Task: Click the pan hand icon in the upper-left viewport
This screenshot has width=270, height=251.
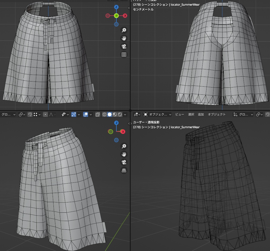Action: (x=124, y=38)
